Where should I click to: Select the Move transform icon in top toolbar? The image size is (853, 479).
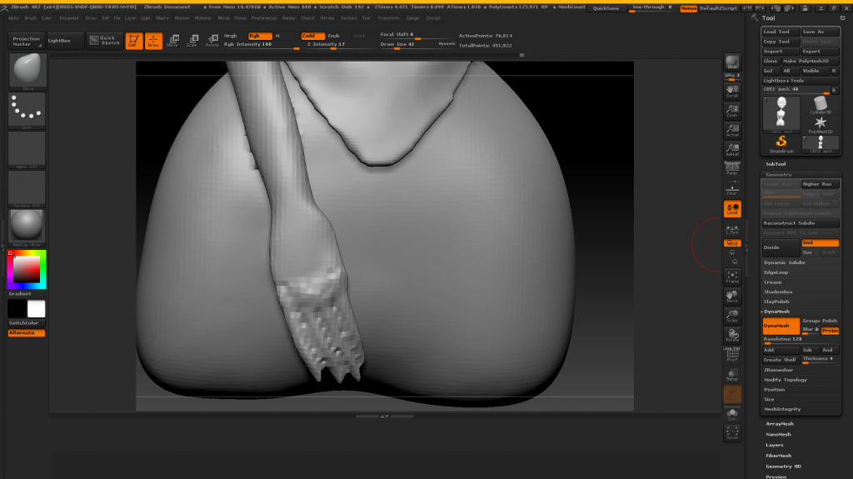173,41
